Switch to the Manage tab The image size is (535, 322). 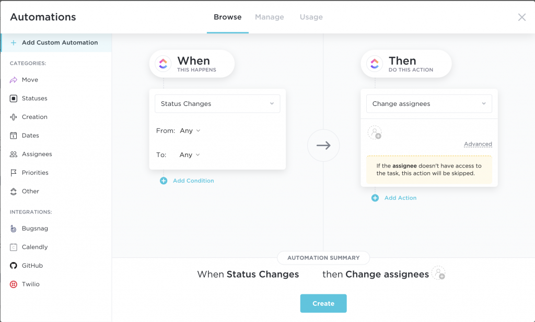point(269,17)
